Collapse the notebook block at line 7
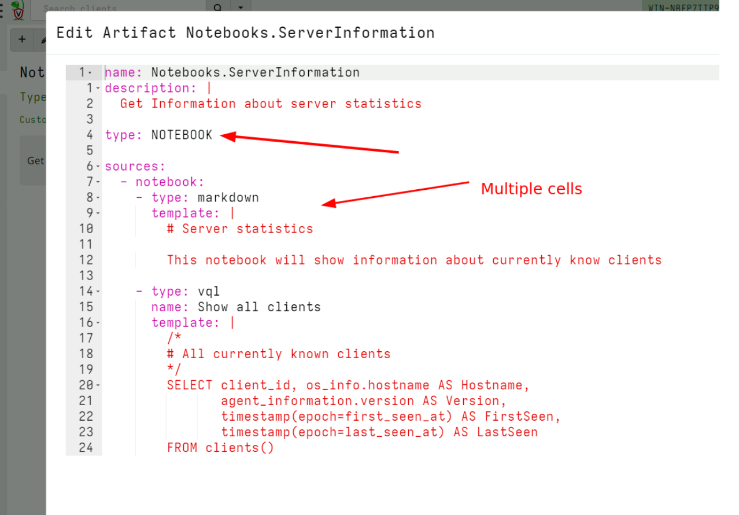This screenshot has height=515, width=739. point(97,182)
